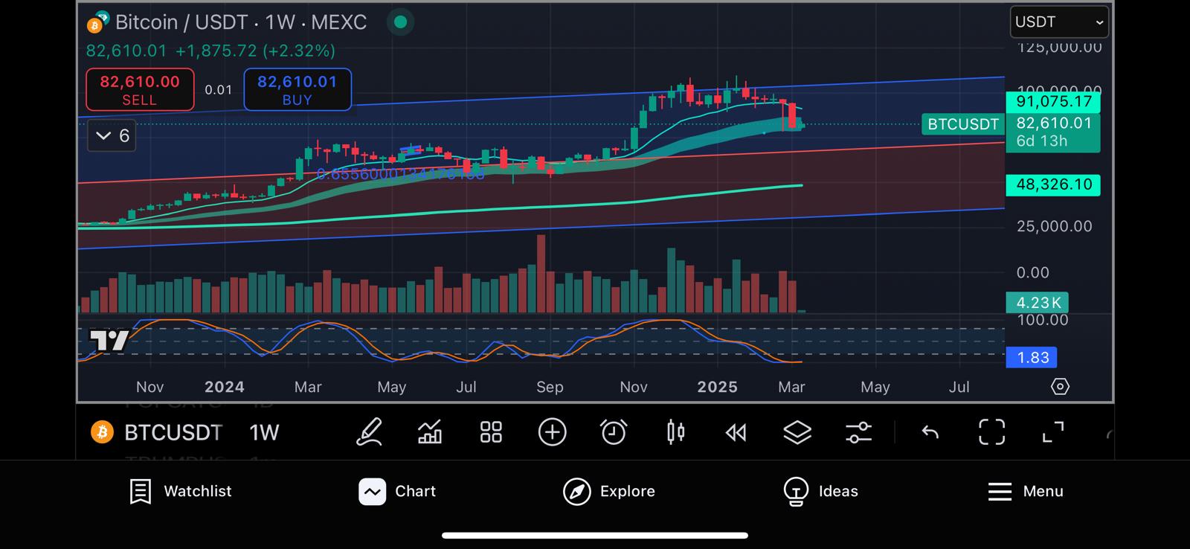
Task: Tap the 25,000.00 price scale label
Action: tap(1054, 226)
